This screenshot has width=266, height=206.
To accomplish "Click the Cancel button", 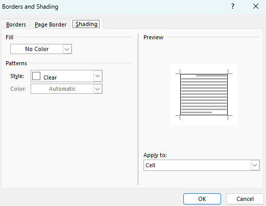I will (245, 199).
